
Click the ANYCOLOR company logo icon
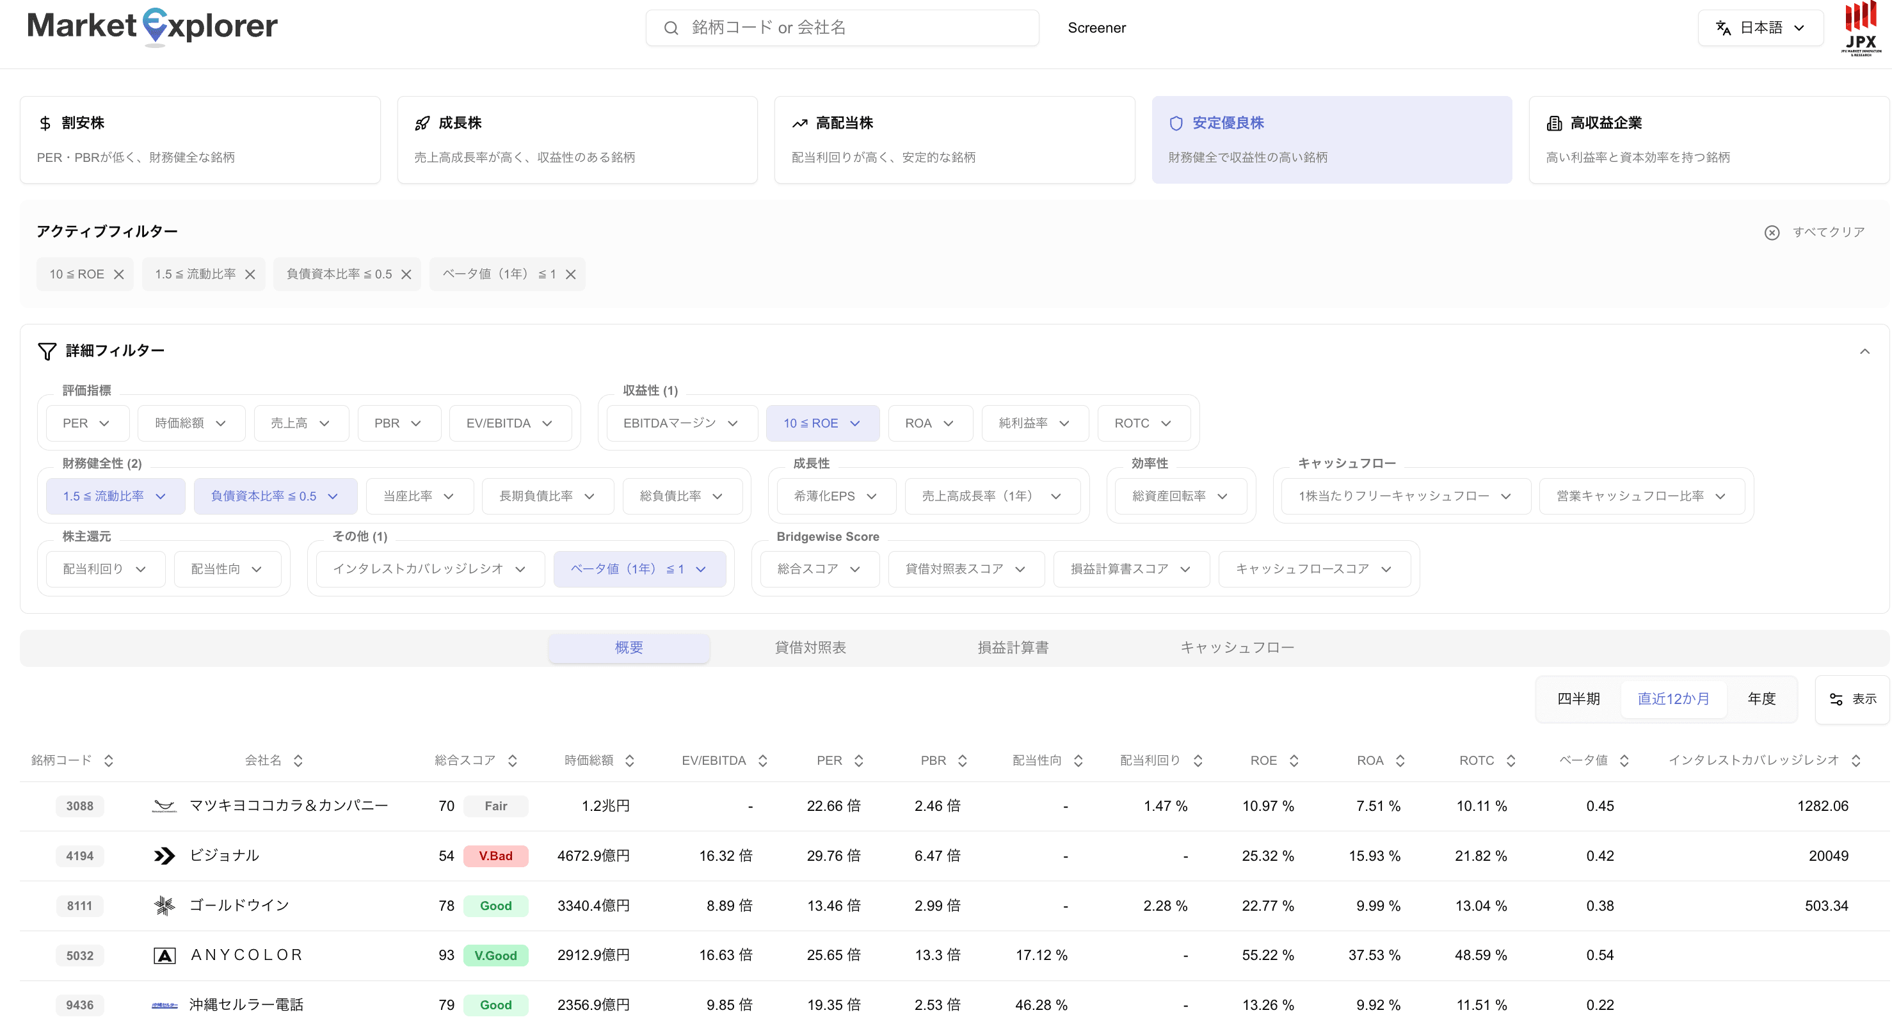(x=164, y=955)
